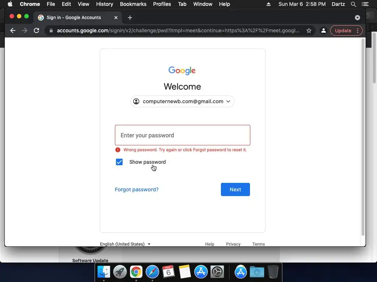377x282 pixels.
Task: Go back with the browser back arrow
Action: point(13,30)
